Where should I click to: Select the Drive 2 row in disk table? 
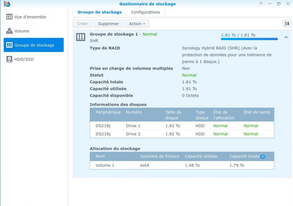click(182, 134)
